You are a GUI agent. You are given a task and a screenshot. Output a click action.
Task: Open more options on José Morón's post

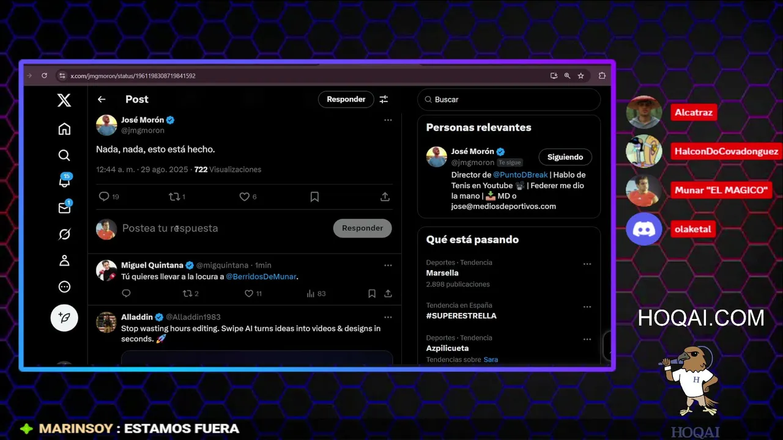[x=388, y=120]
